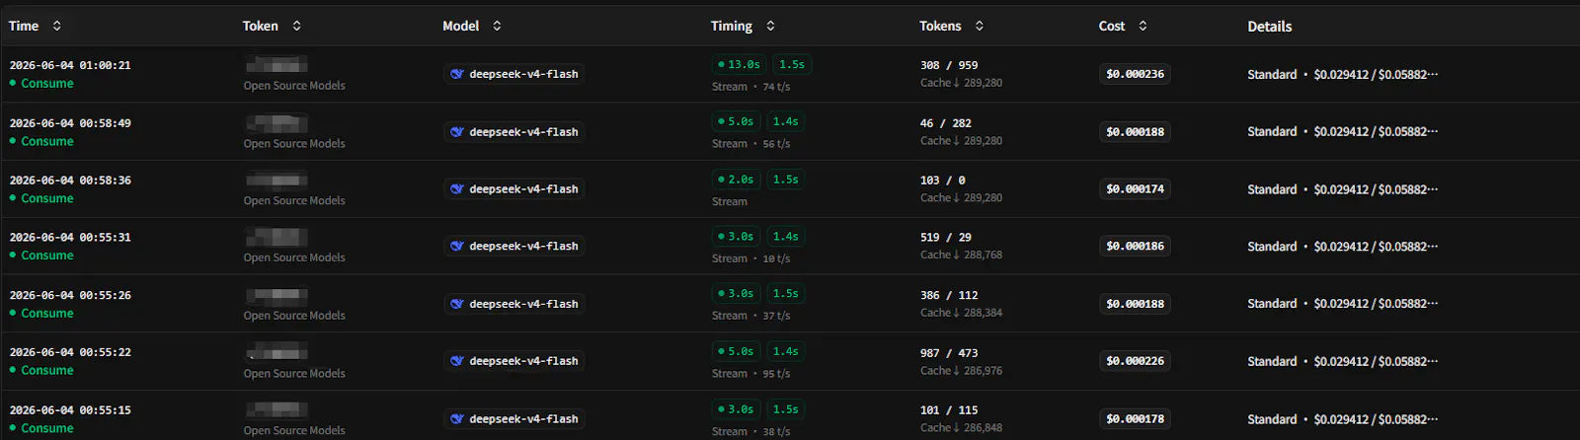Click the 1.5s badge in the 01:00:21 row
Image resolution: width=1580 pixels, height=440 pixels.
(x=792, y=64)
